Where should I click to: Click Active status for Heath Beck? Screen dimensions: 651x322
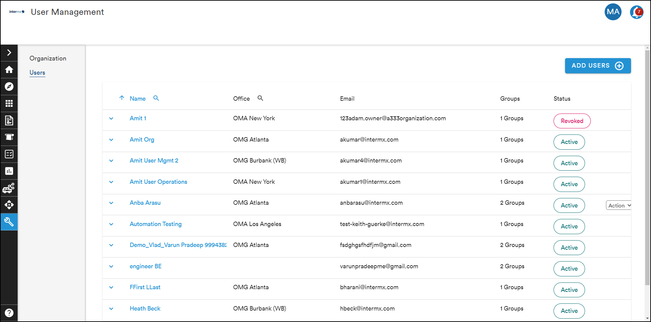569,311
